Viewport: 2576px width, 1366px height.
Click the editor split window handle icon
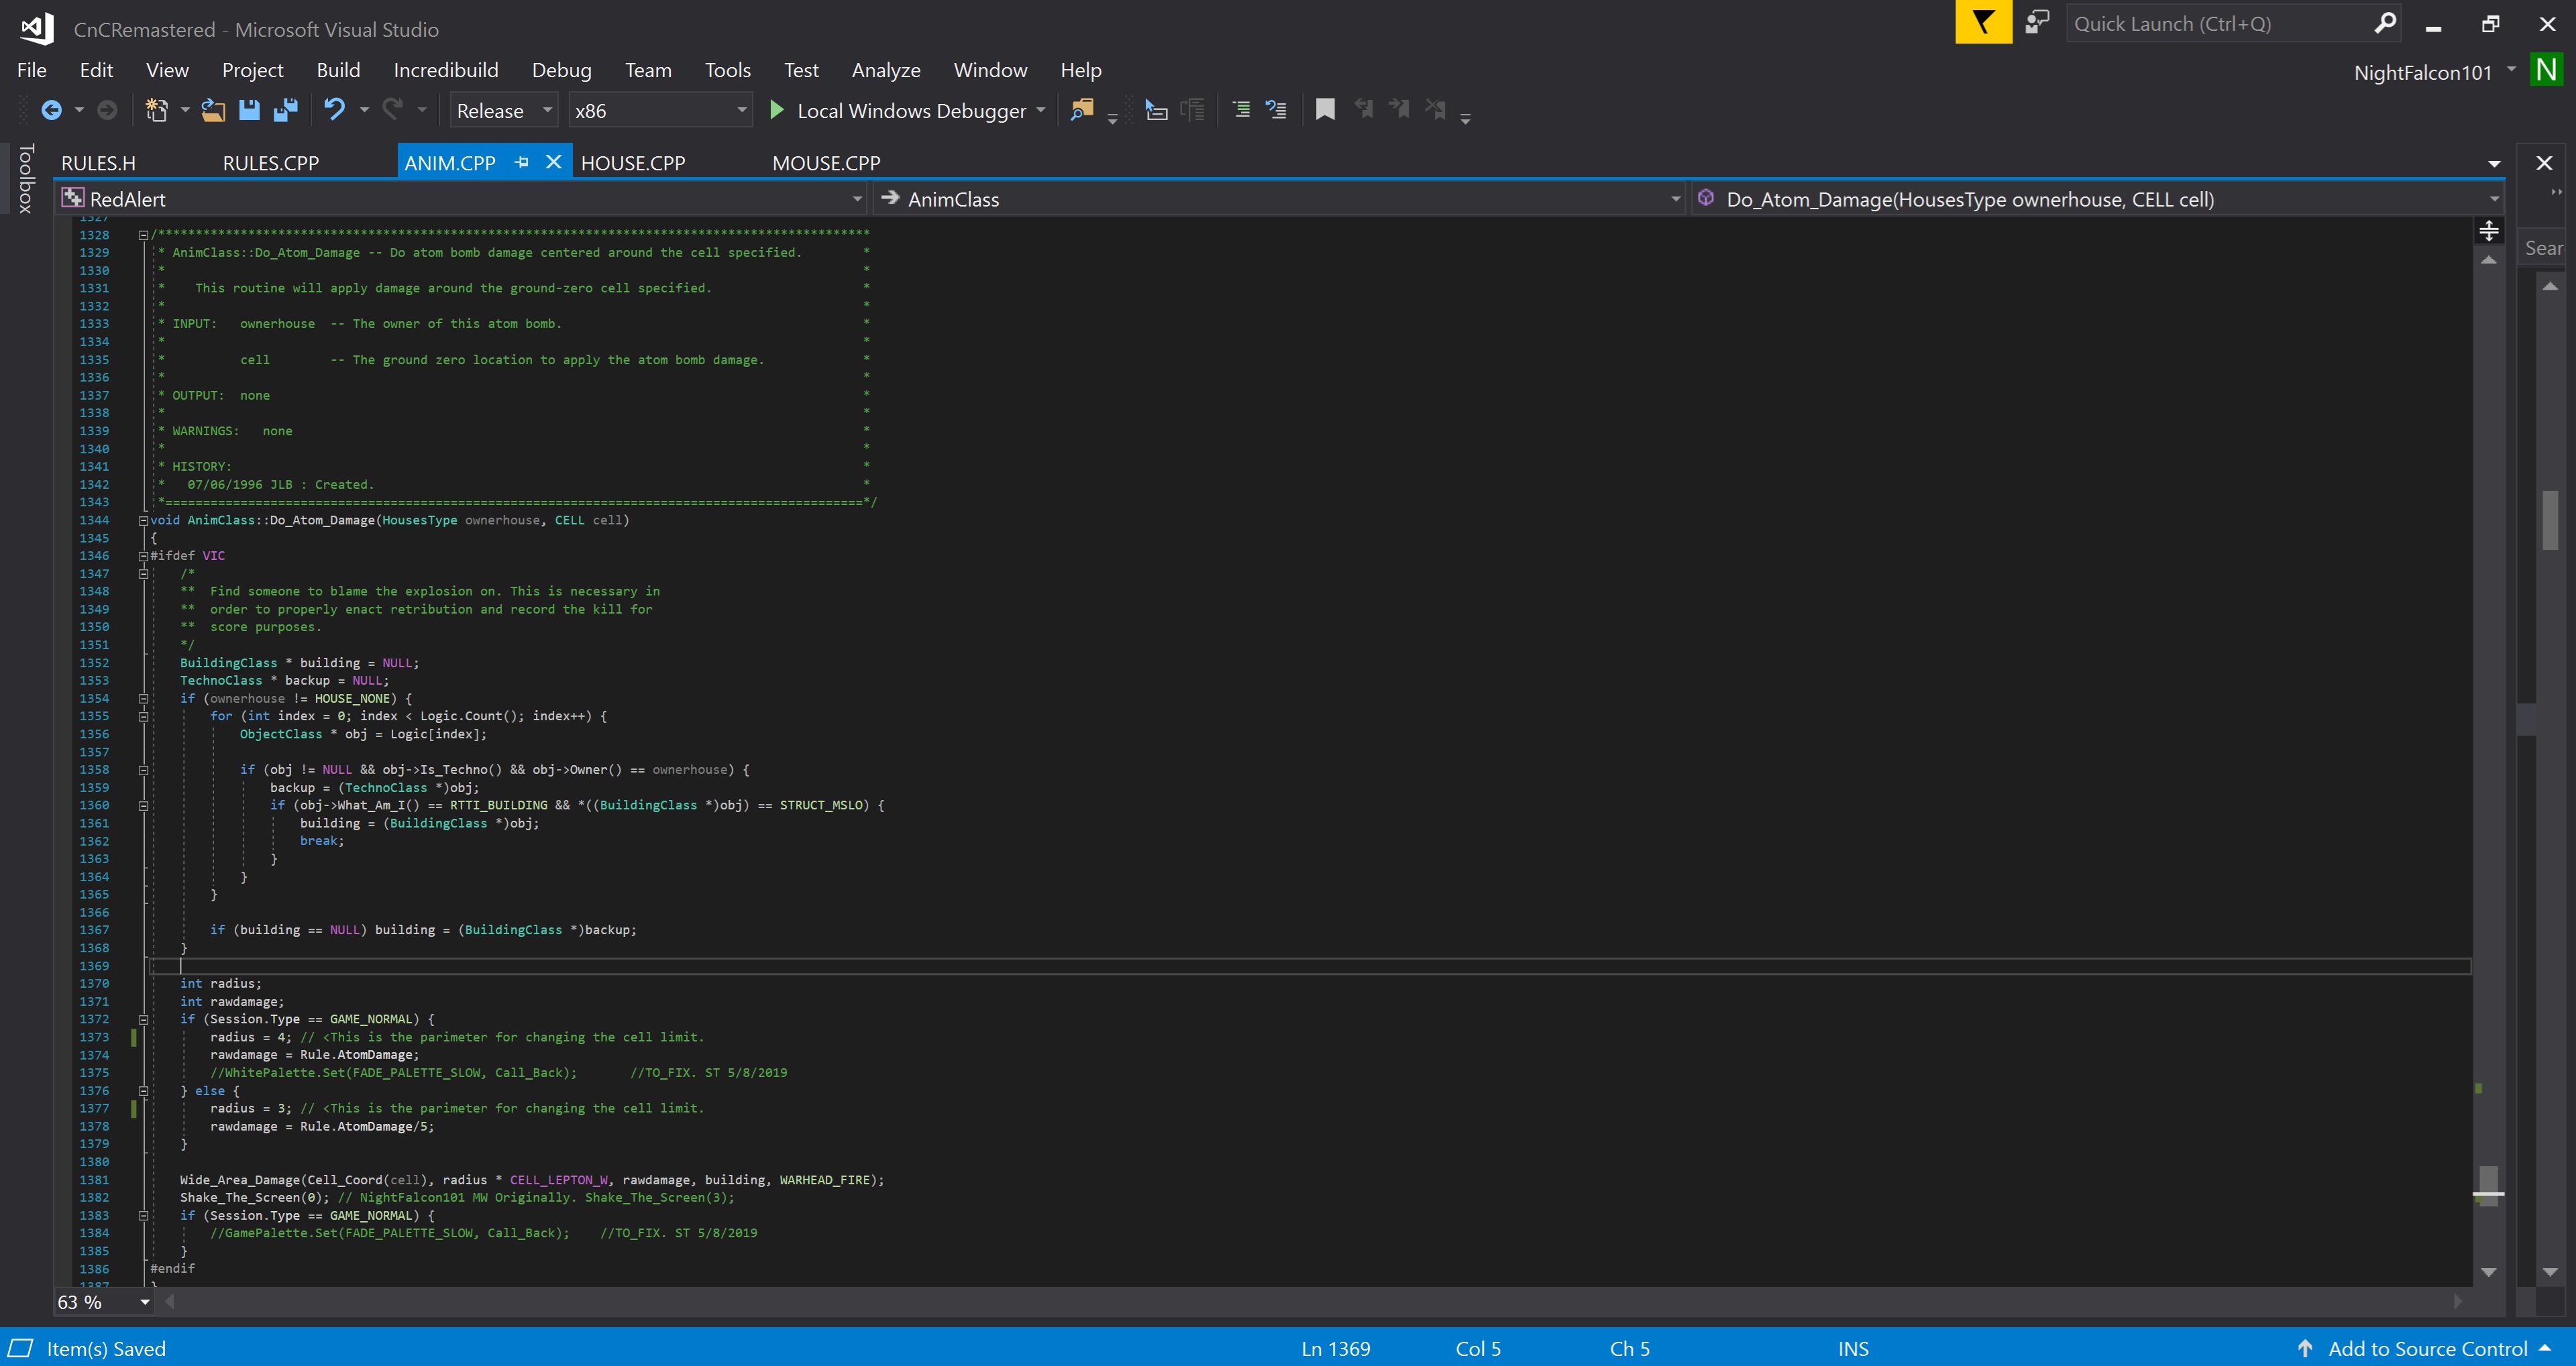(2489, 232)
